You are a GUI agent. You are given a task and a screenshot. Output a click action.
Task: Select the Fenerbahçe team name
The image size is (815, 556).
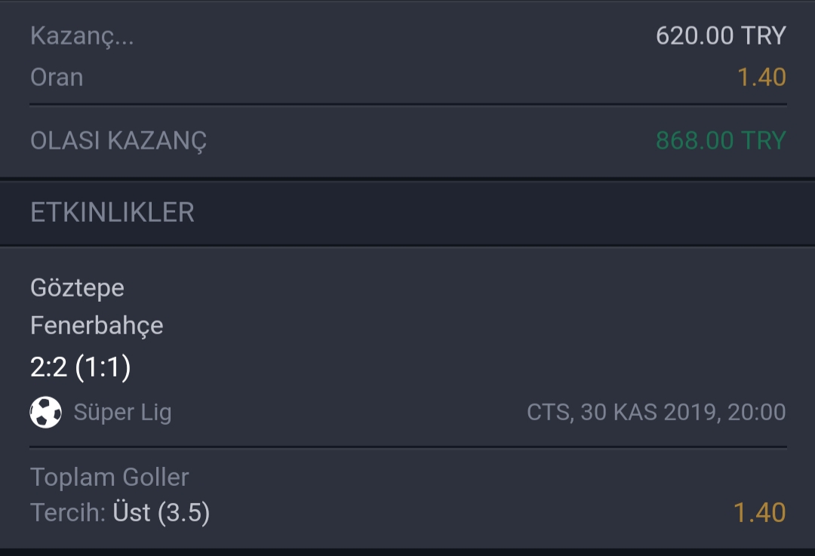click(97, 326)
